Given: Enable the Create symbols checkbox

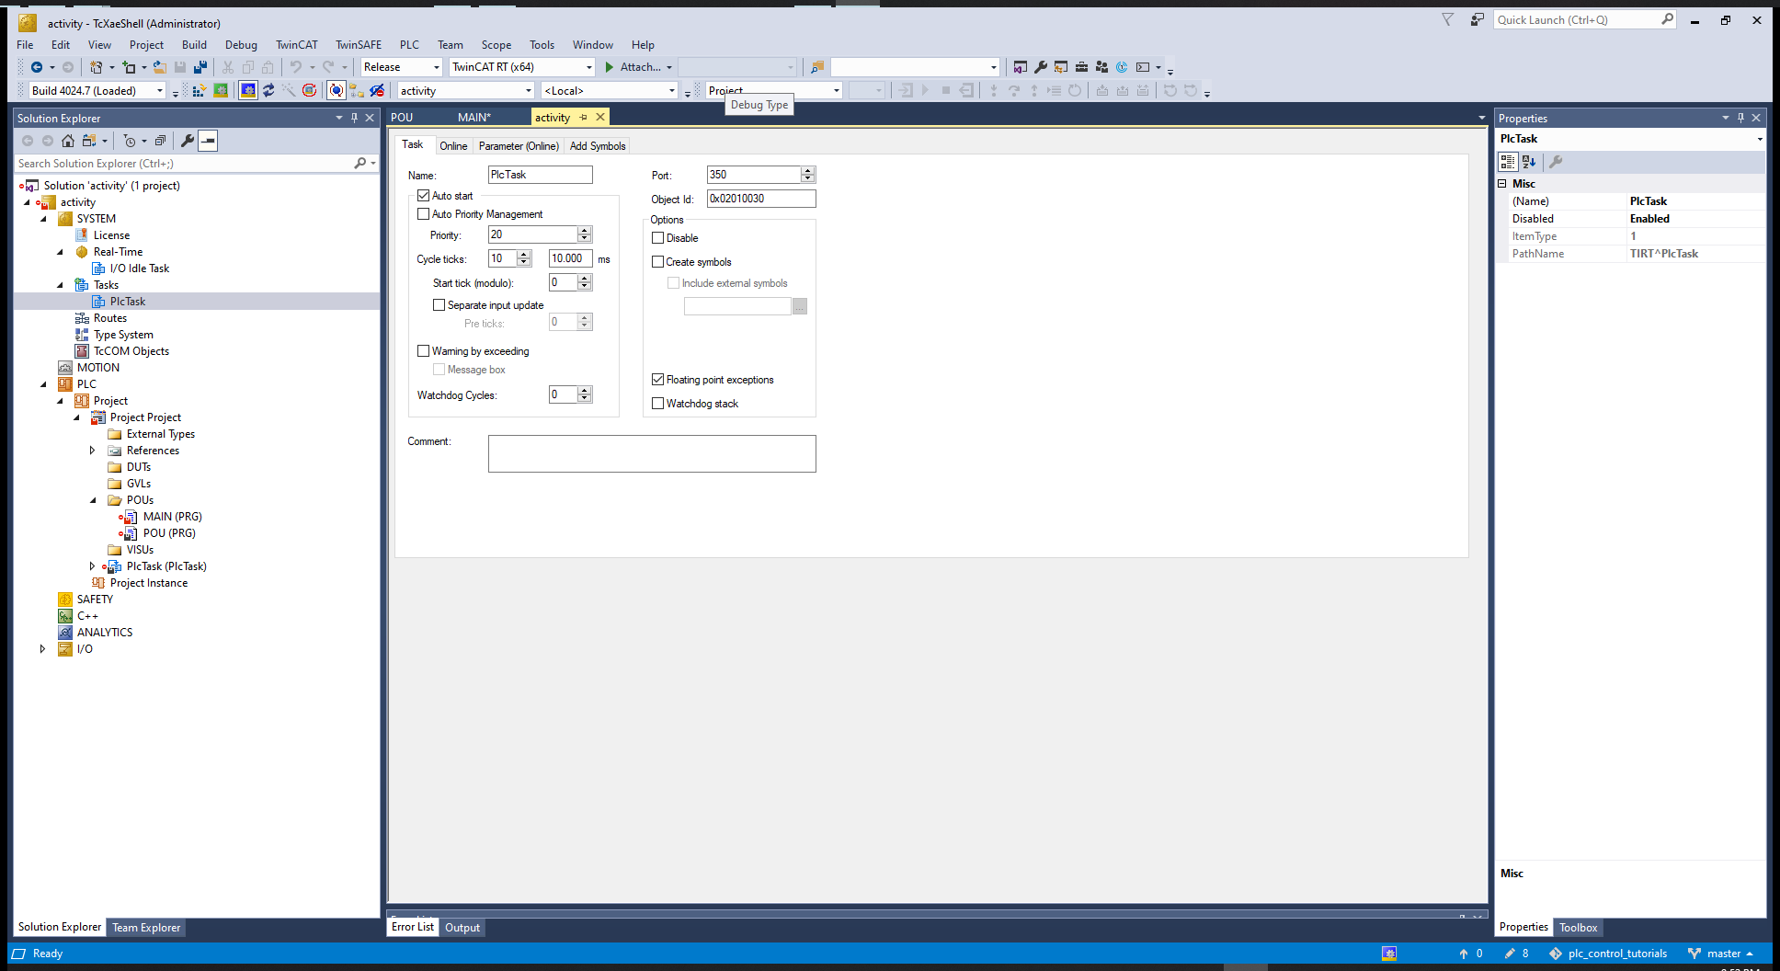Looking at the screenshot, I should click(658, 262).
